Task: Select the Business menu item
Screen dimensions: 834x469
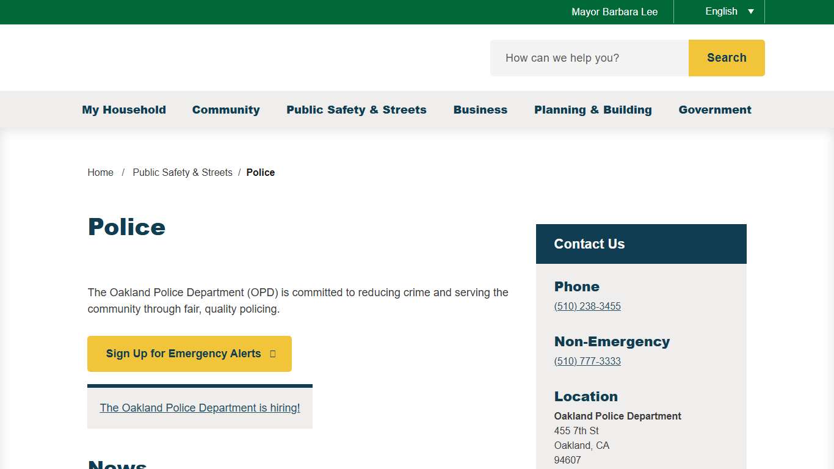Action: 480,110
